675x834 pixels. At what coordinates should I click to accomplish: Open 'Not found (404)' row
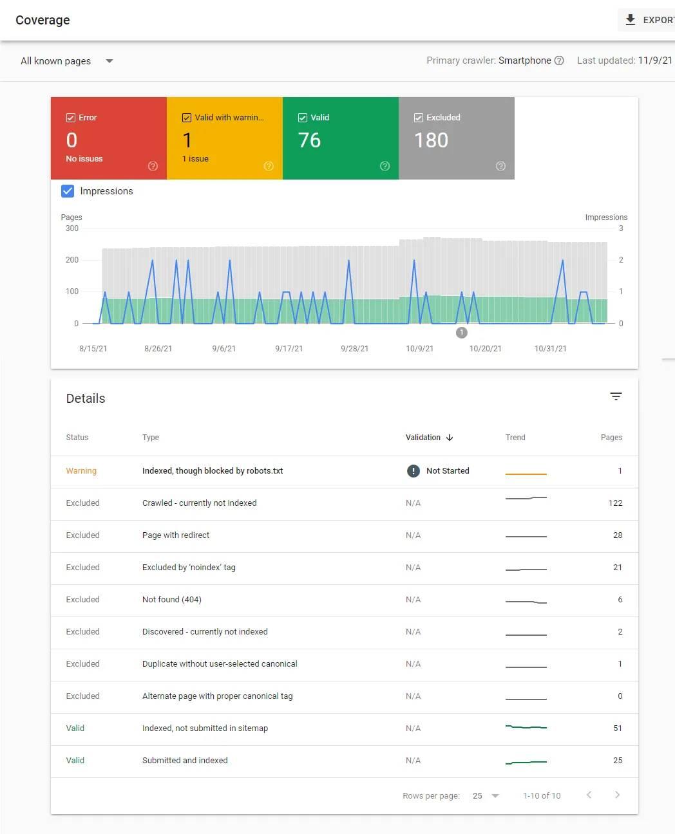[345, 600]
